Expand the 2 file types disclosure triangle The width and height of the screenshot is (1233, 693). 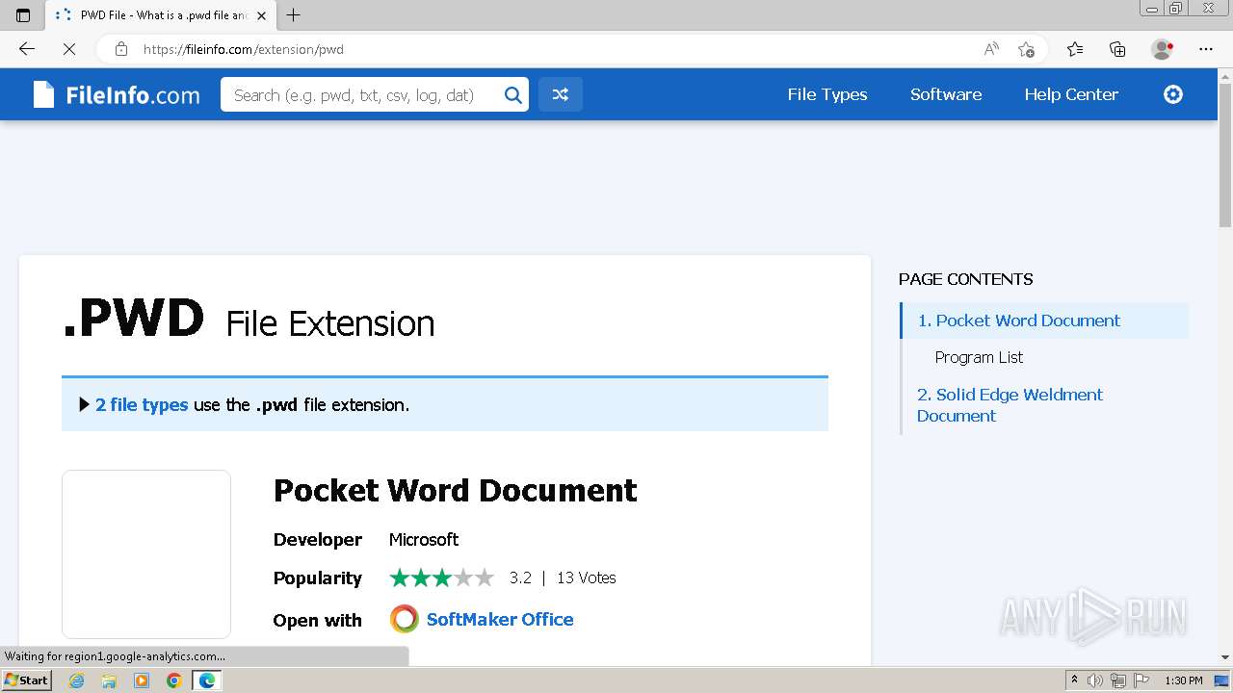[84, 405]
